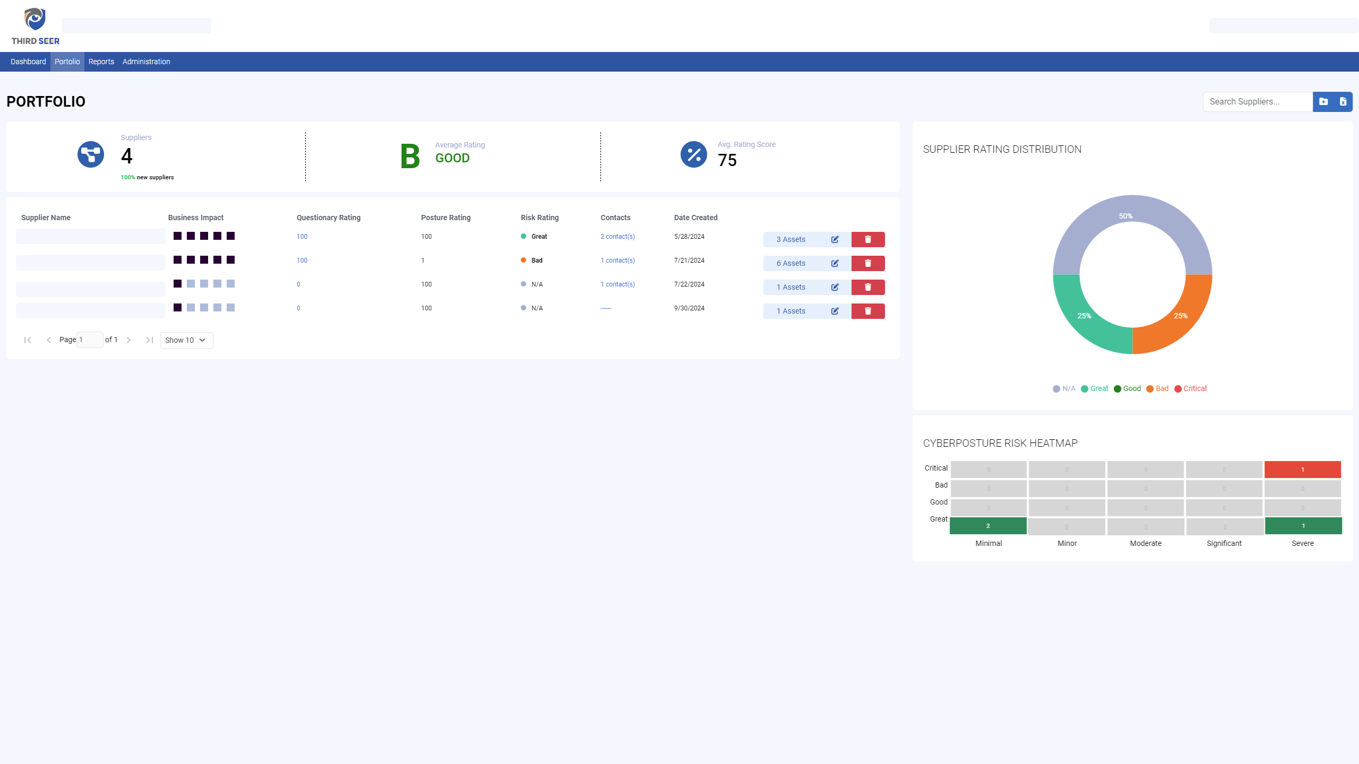Go to next page arrow
This screenshot has width=1359, height=764.
tap(128, 340)
